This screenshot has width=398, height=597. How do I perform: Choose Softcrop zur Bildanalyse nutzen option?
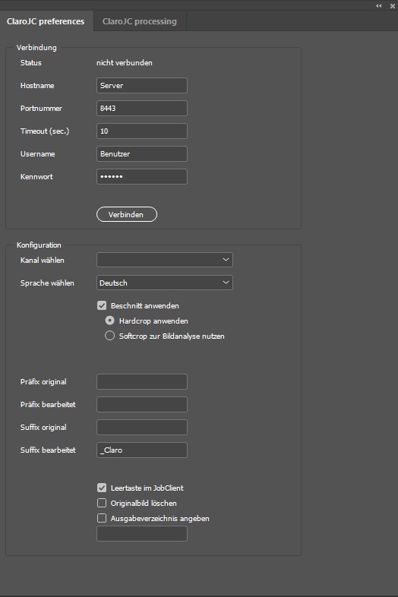pos(109,336)
